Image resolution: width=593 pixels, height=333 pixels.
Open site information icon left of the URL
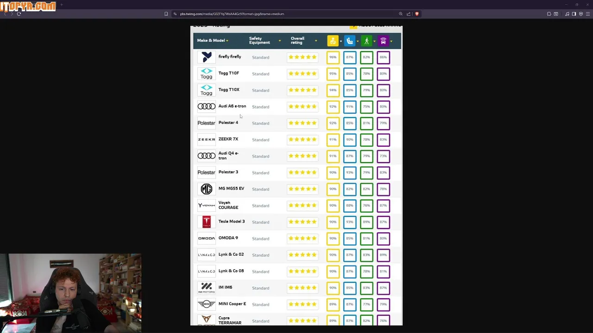(x=175, y=14)
